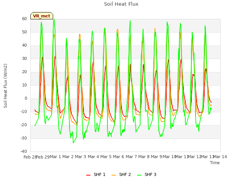Click the orange SHF 2 peak on Mar 6
Screen dimensions: 243x182
118,29
